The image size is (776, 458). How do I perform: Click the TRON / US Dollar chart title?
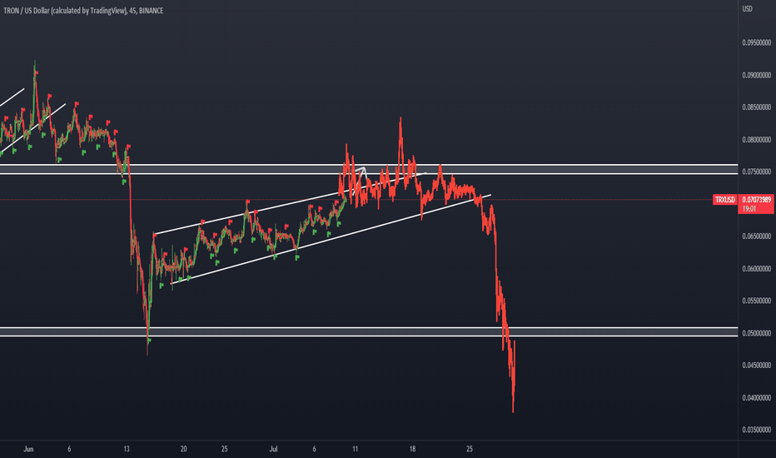click(83, 10)
